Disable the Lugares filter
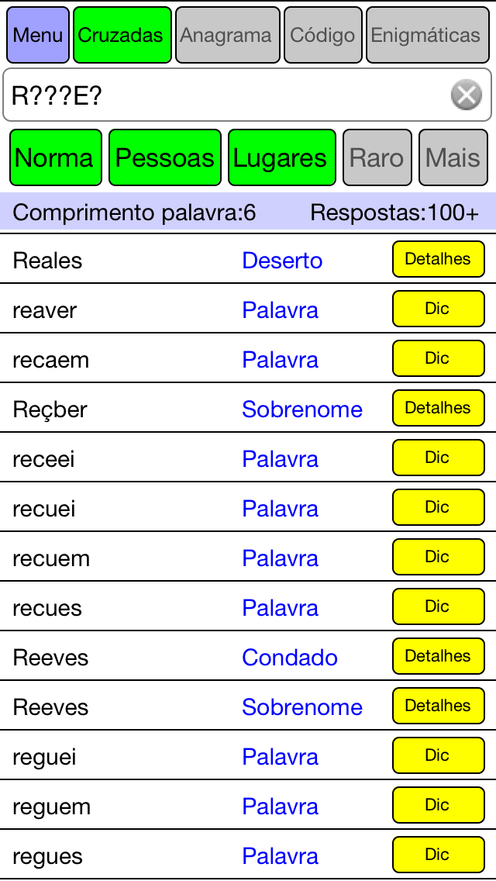The height and width of the screenshot is (881, 496). [x=282, y=157]
